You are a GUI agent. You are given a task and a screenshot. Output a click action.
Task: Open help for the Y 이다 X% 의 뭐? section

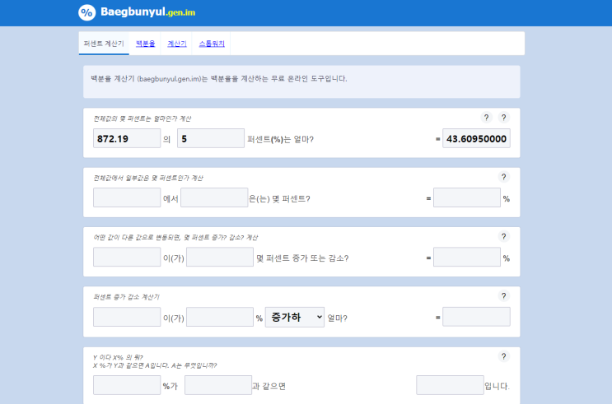tap(504, 356)
